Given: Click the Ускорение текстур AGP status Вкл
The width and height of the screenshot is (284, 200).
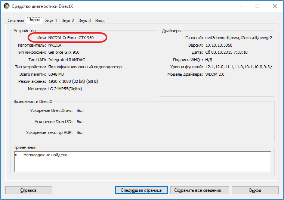Looking at the screenshot, I should coord(80,132).
